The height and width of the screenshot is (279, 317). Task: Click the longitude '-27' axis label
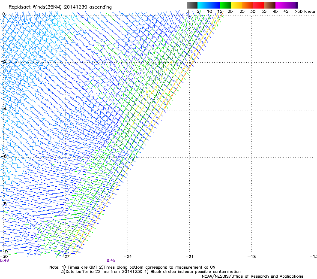[66, 257]
